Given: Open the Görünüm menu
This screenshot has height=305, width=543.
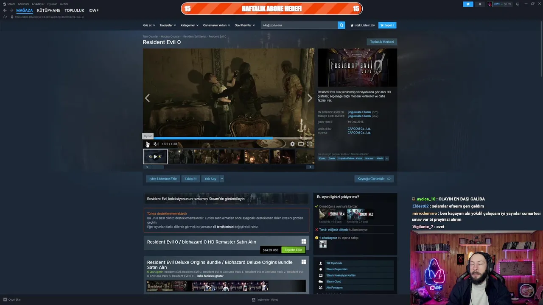Looking at the screenshot, I should coord(23,4).
